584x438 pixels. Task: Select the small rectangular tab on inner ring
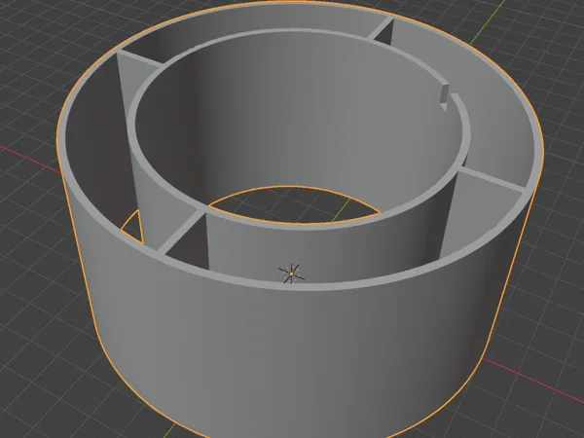click(x=445, y=96)
